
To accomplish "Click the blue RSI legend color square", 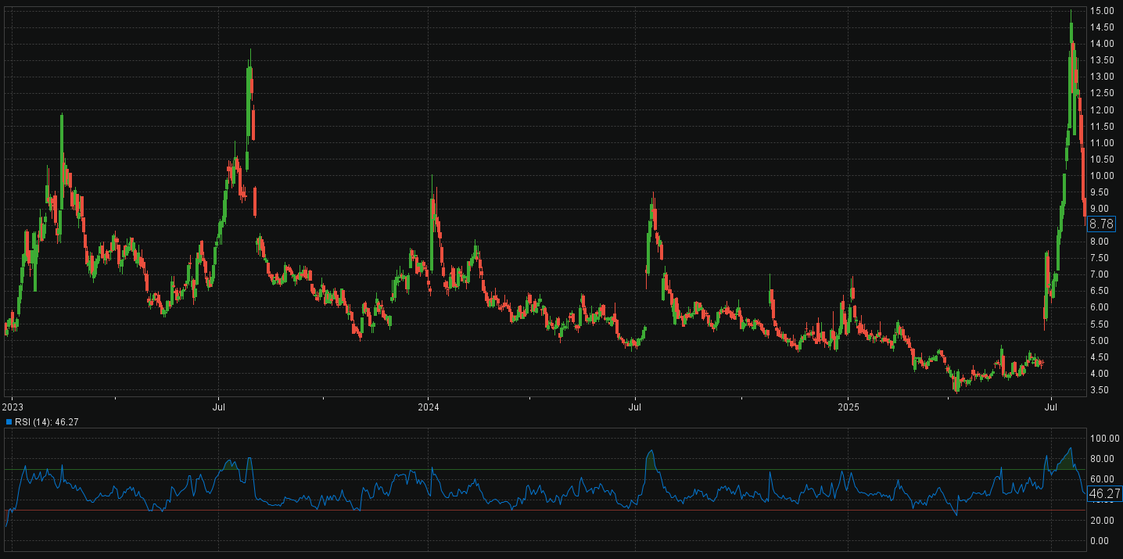I will pos(9,422).
